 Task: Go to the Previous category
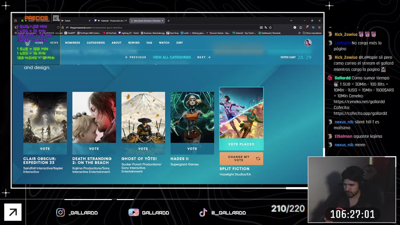(136, 57)
